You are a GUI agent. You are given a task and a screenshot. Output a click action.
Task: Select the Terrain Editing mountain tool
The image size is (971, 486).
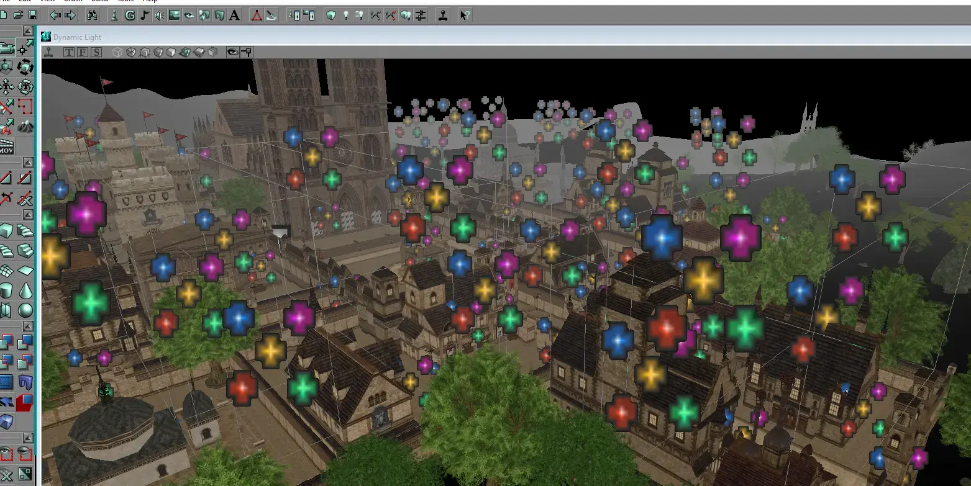25,126
